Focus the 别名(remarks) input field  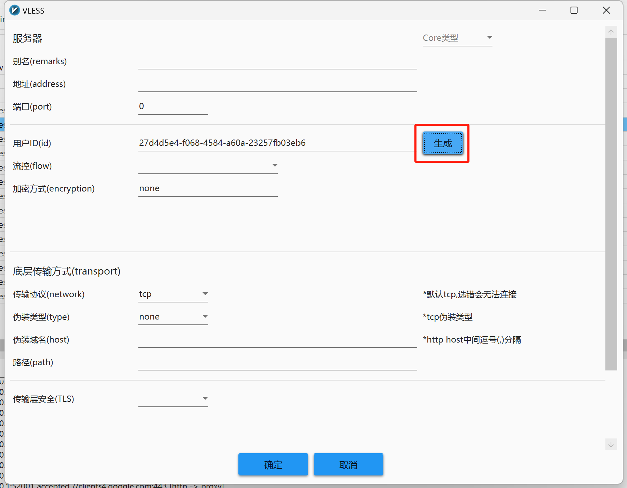[277, 62]
